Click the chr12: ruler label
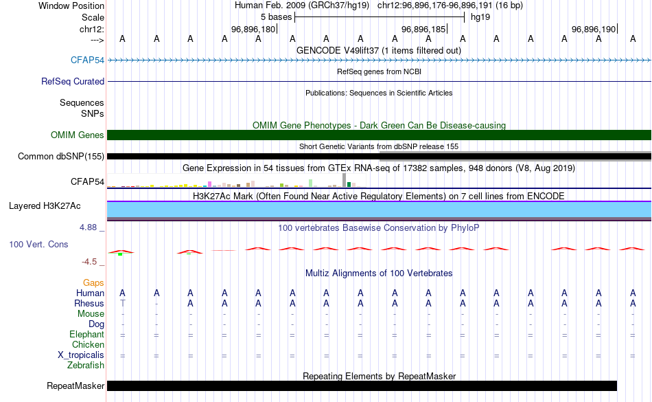This screenshot has width=652, height=402. click(x=92, y=29)
